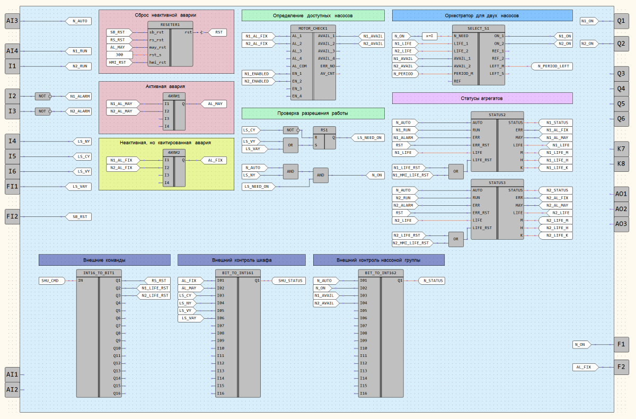636x419 pixels.
Task: Select the SELECT_S1 block
Action: click(x=478, y=55)
